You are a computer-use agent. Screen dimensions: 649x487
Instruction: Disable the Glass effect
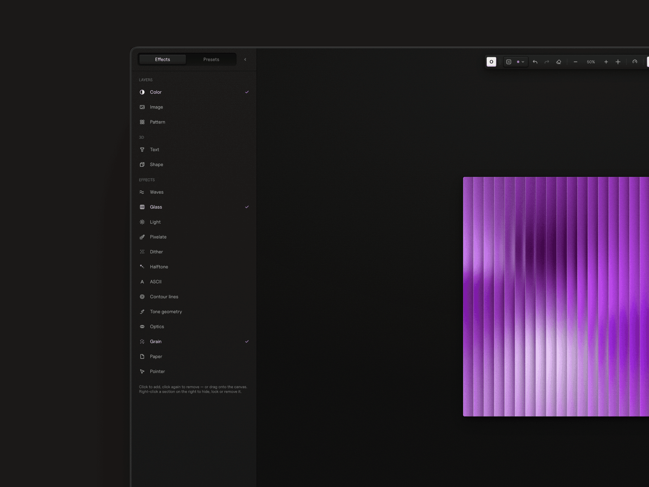194,207
